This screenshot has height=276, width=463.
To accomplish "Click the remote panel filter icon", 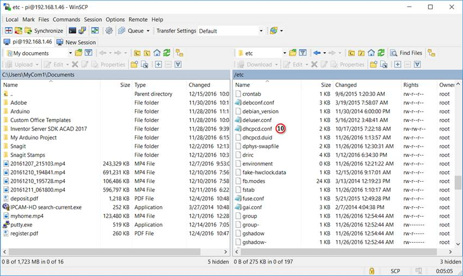I will coord(303,53).
